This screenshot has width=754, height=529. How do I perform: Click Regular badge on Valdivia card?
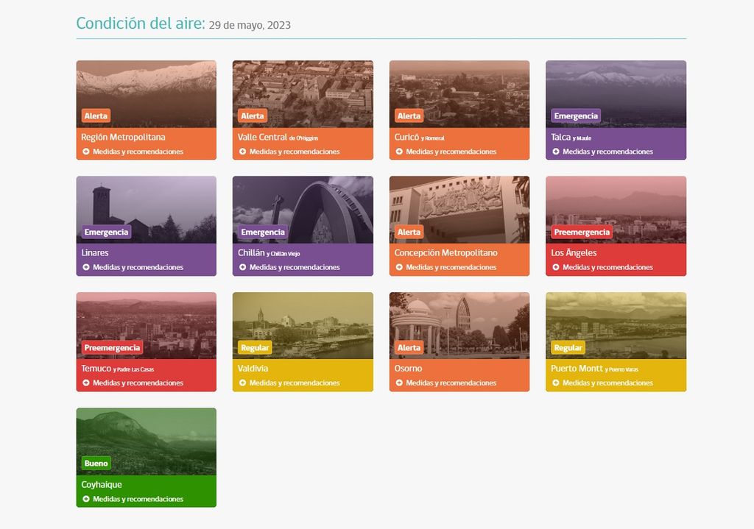(x=255, y=347)
